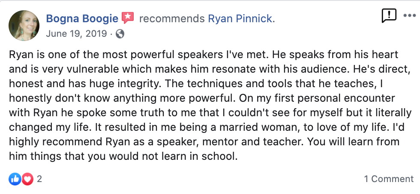Viewport: 420px width, 194px height.
Task: Click the last line ending in school
Action: [123, 156]
